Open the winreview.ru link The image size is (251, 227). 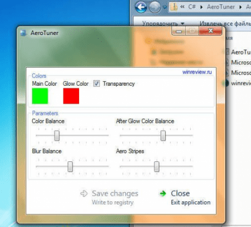click(x=197, y=72)
